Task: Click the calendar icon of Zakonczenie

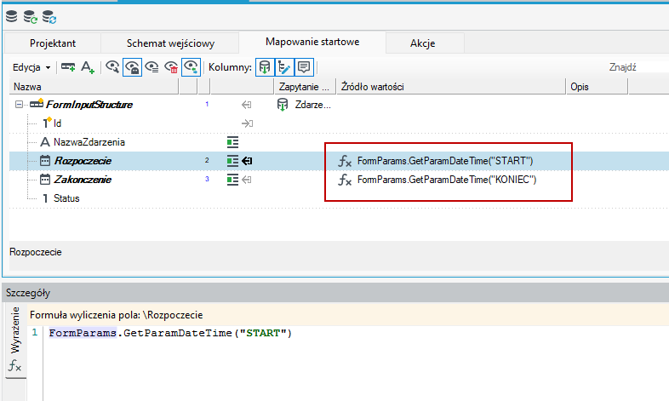Action: [x=45, y=180]
